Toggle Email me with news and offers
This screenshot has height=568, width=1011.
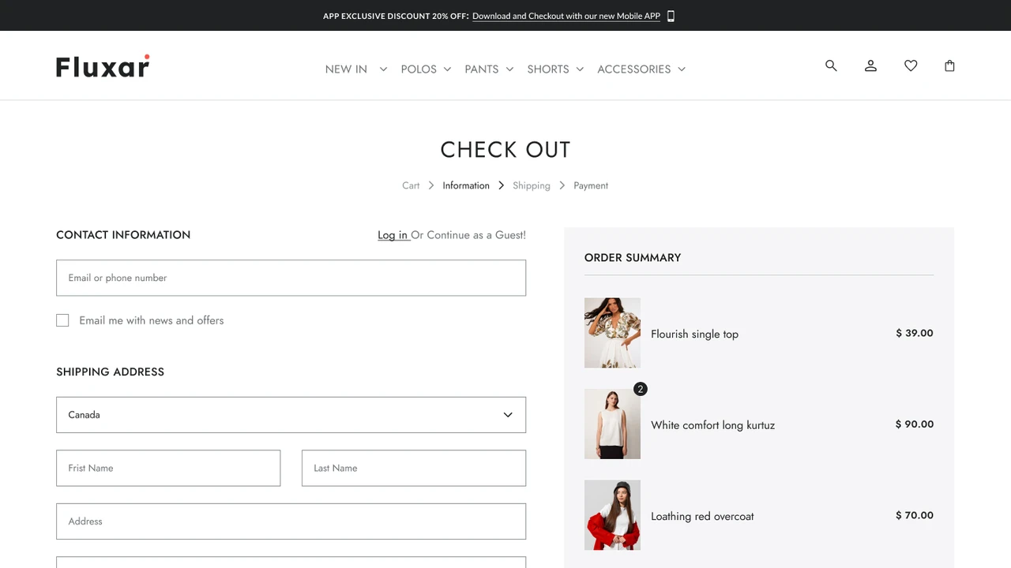62,320
